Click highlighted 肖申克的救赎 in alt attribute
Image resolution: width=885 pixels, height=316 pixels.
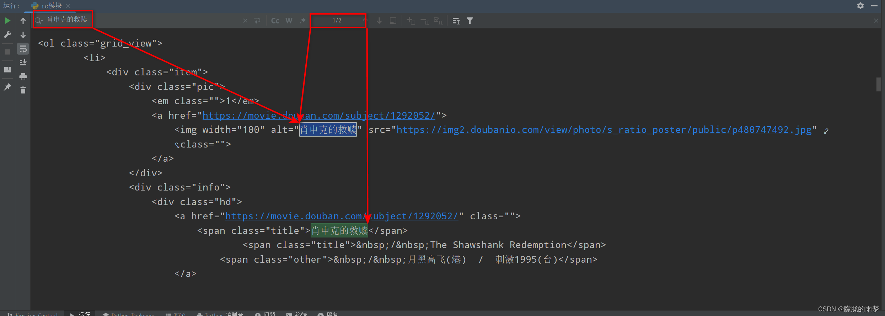328,130
